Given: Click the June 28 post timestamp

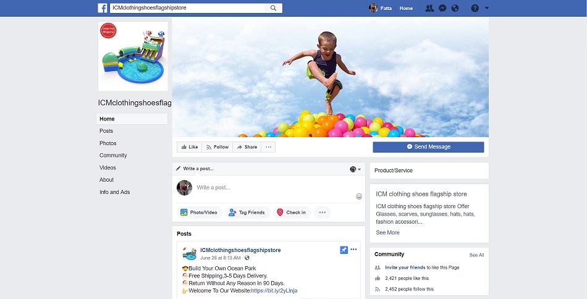Looking at the screenshot, I should click(x=221, y=258).
